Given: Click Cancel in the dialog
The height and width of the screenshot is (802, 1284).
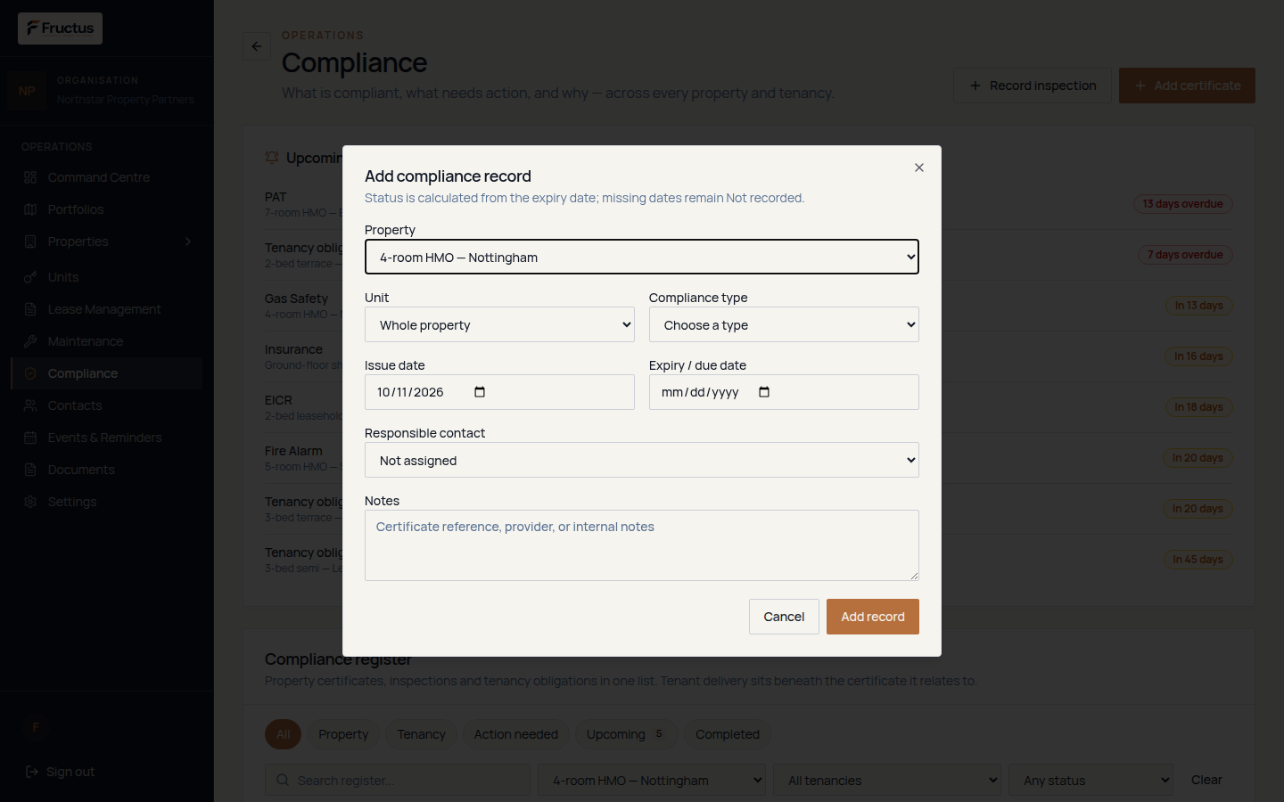Looking at the screenshot, I should 784,617.
